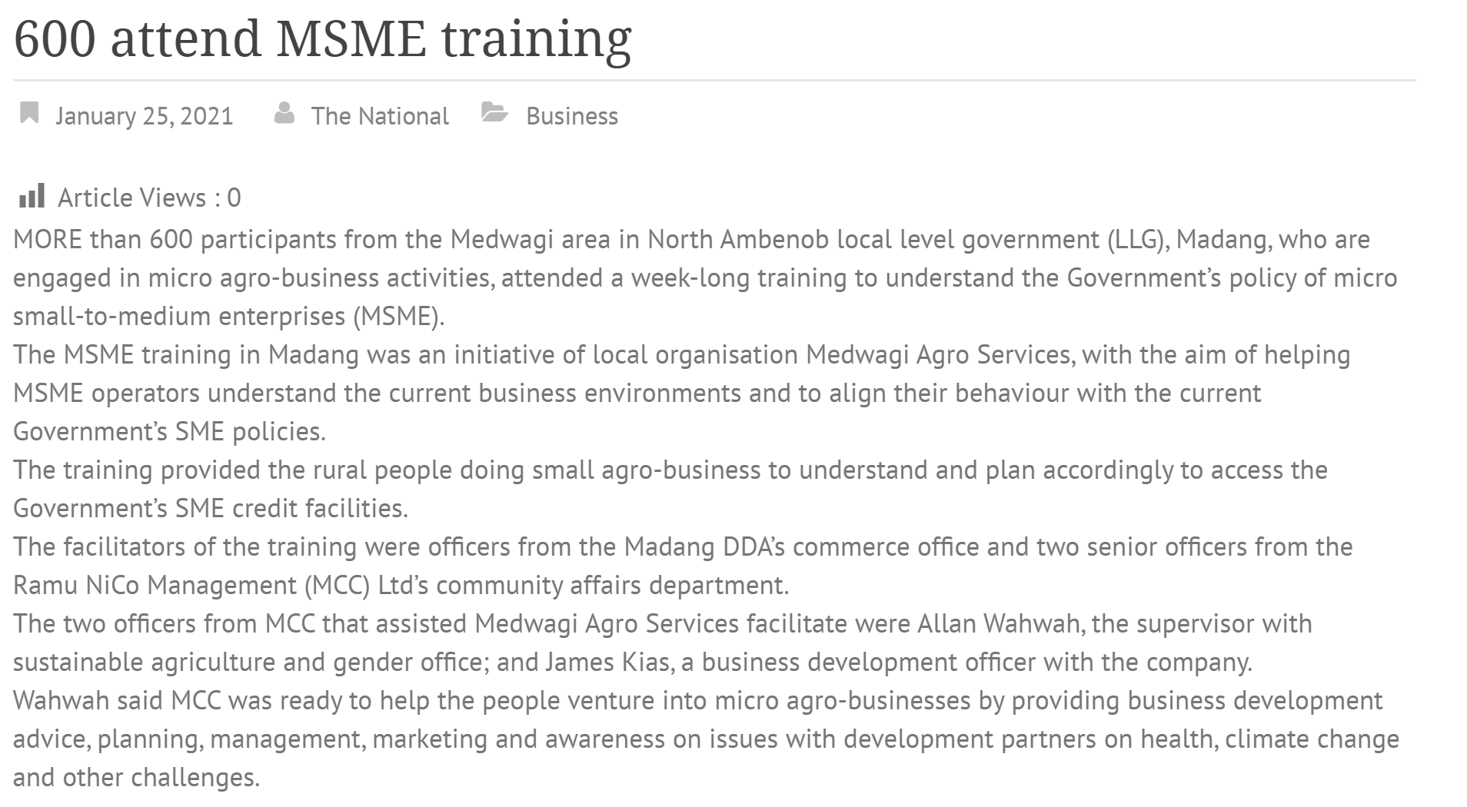Click paragraph starting "The two officers from MCC"
1467x807 pixels.
click(663, 643)
